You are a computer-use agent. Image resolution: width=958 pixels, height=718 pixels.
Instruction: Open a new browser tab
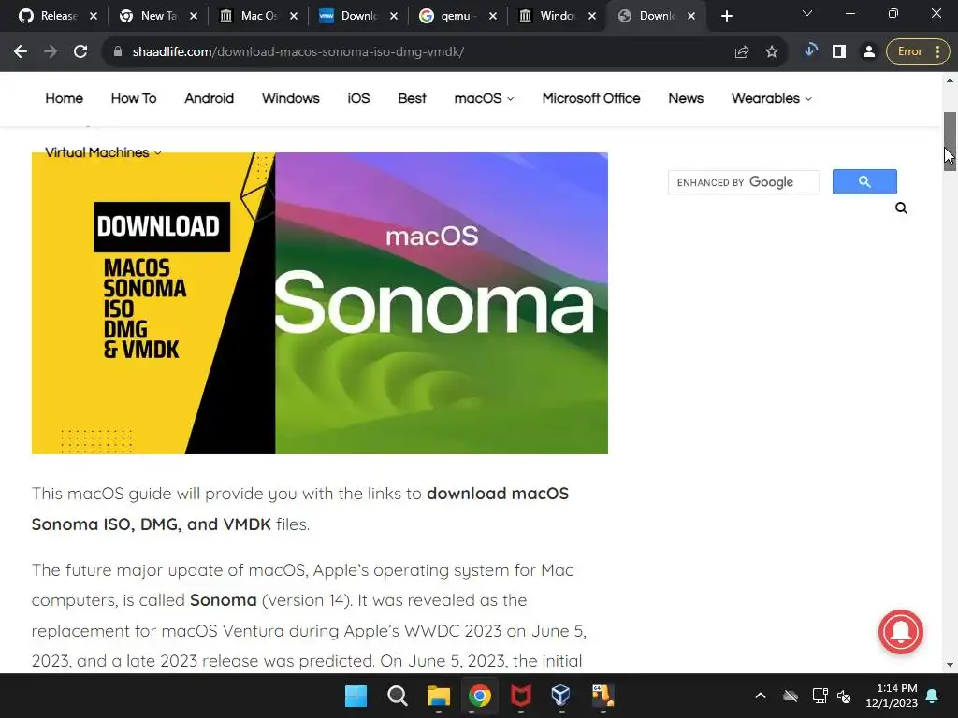(726, 17)
